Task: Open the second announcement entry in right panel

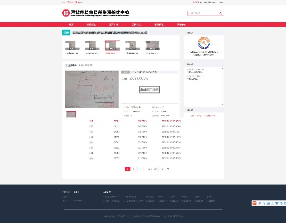Action: (x=195, y=77)
